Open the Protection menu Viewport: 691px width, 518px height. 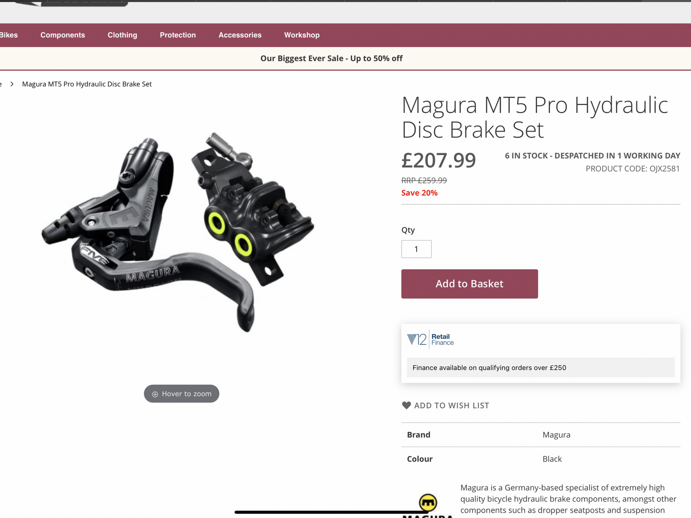pos(178,35)
